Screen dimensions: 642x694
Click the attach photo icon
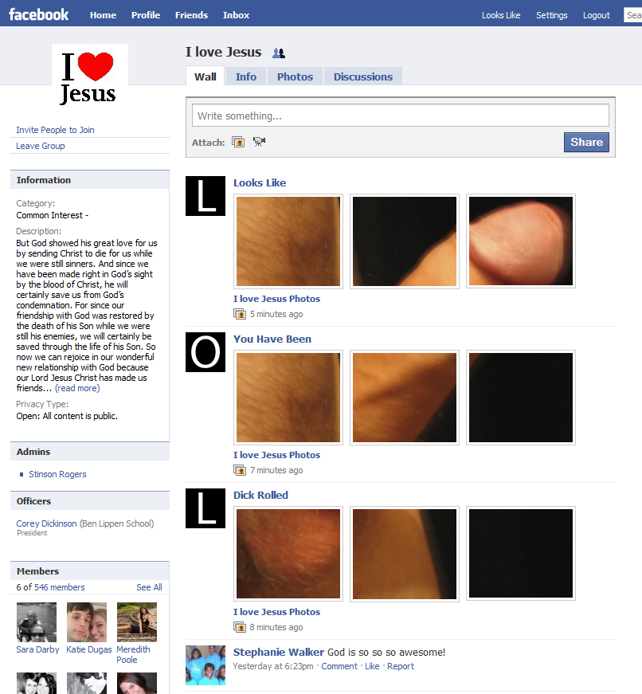(238, 142)
